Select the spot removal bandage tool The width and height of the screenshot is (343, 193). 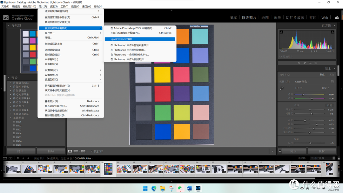pos(305,63)
